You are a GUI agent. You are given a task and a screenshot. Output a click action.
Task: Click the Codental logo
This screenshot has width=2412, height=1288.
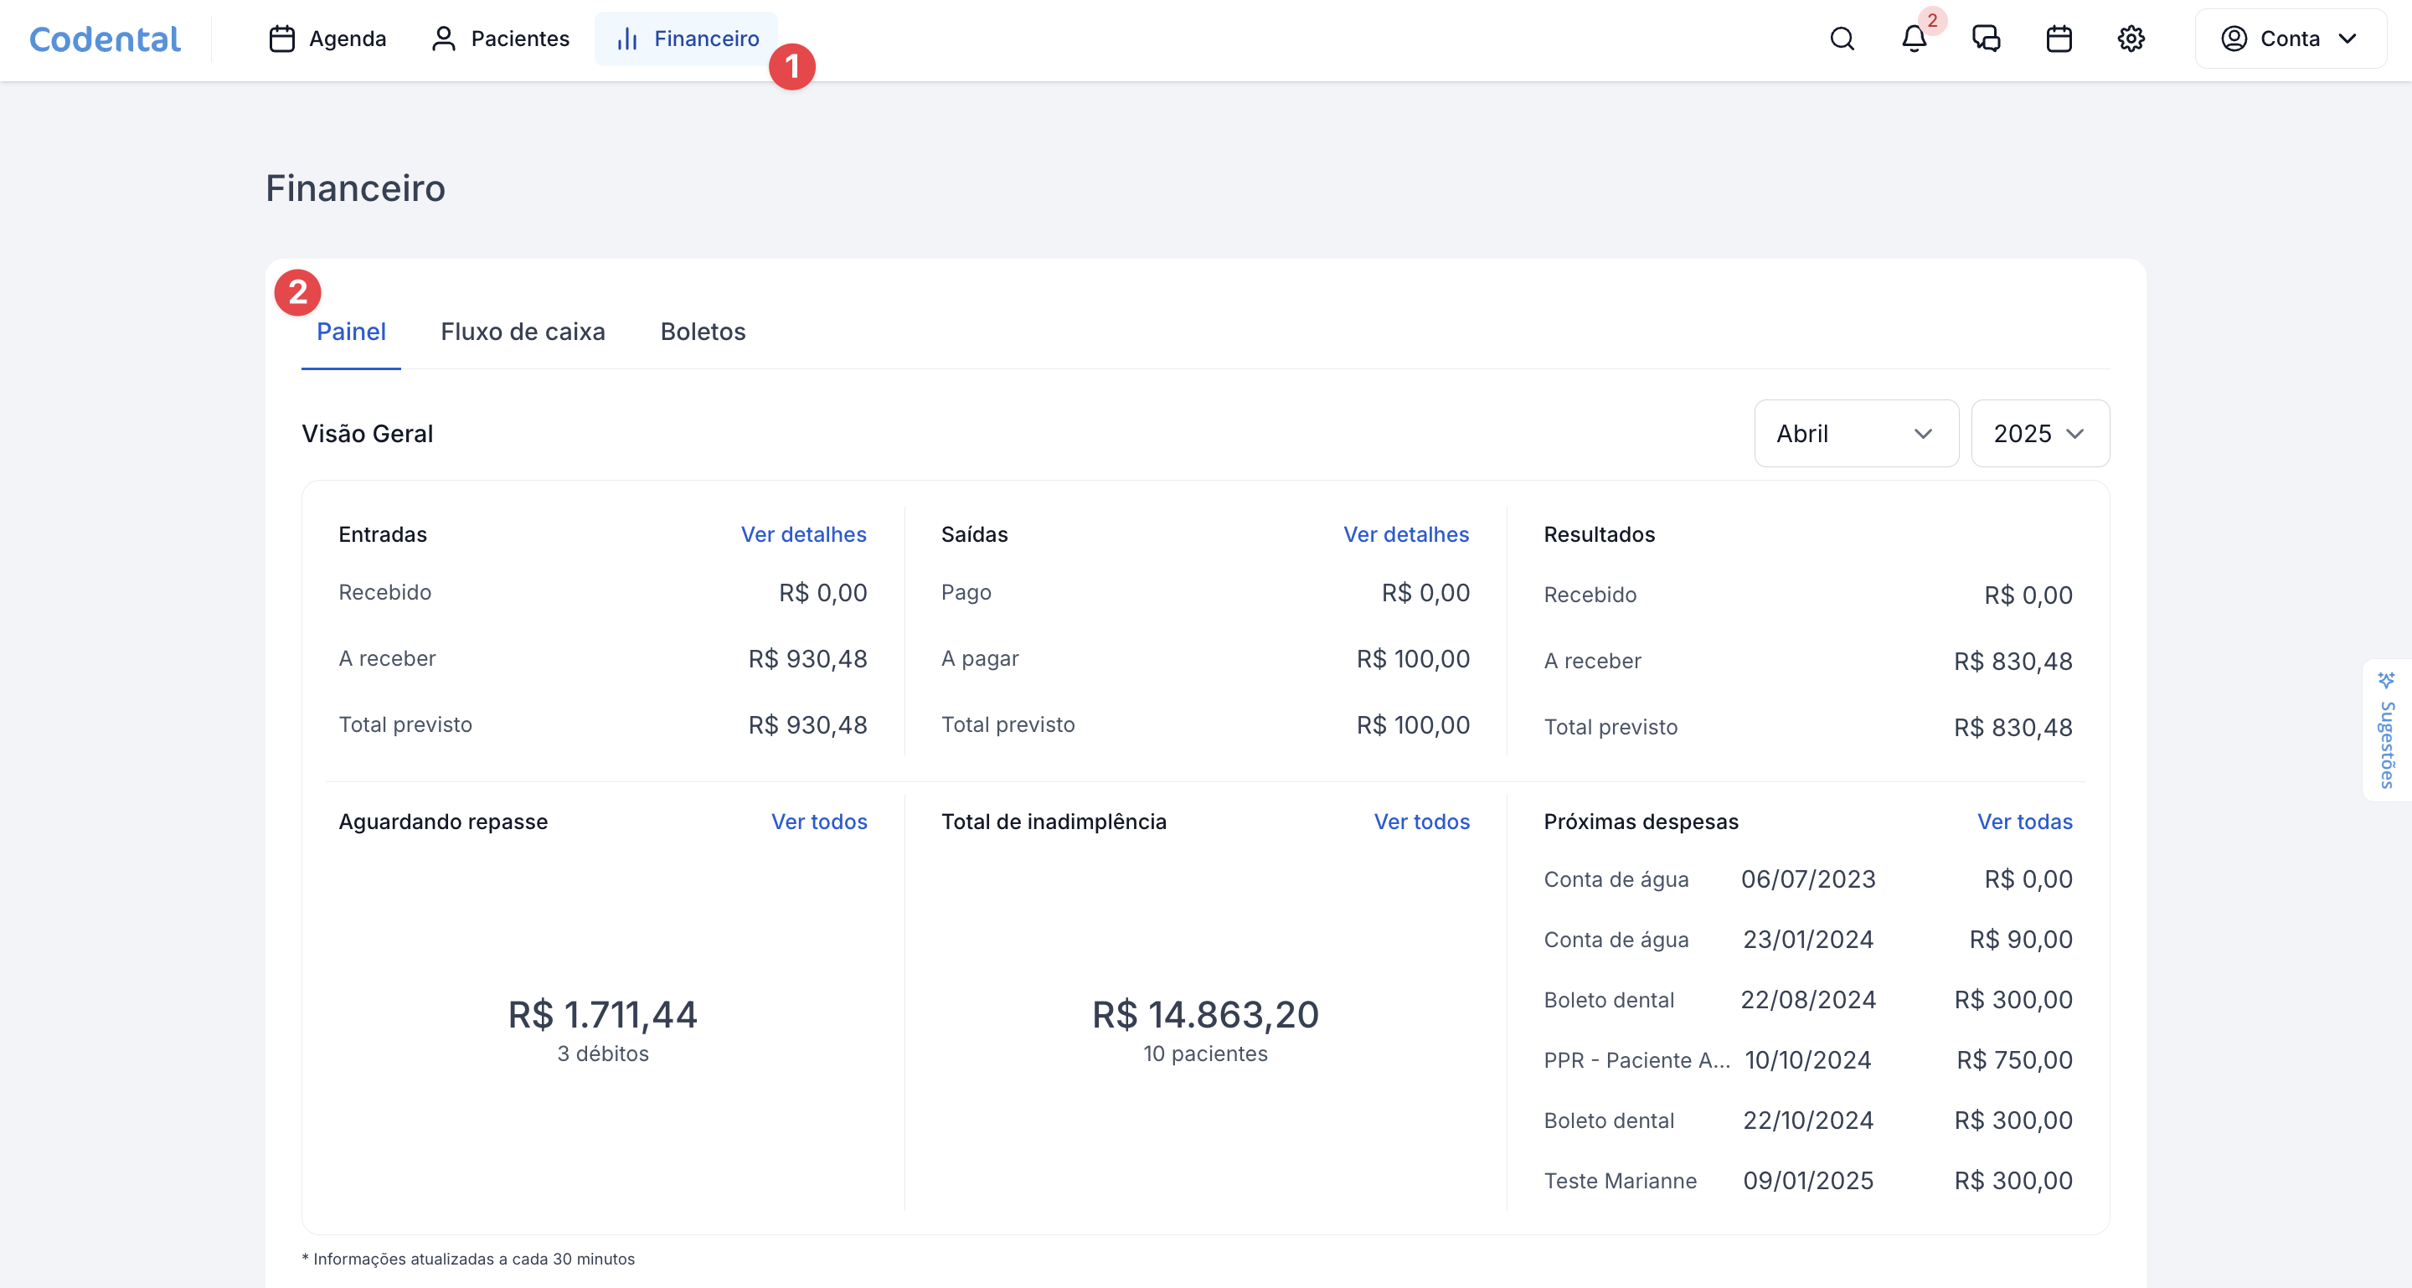click(x=105, y=39)
